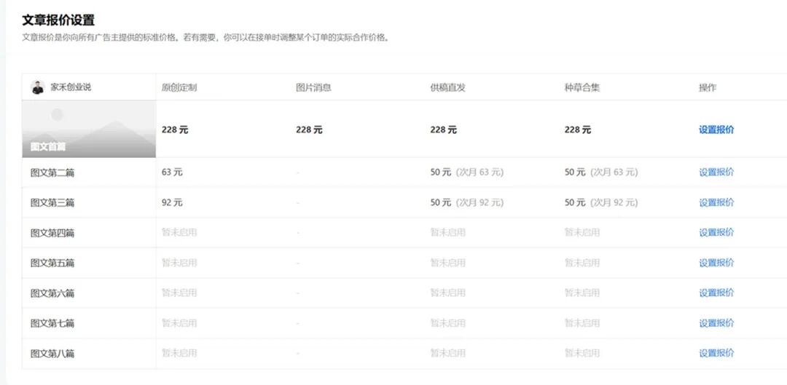787x385 pixels.
Task: Open 设置报价 for 图文第三篇 row
Action: pyautogui.click(x=716, y=202)
